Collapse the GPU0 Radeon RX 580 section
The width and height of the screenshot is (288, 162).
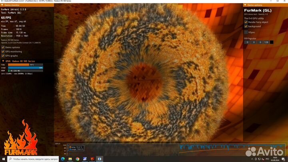(x=3, y=61)
